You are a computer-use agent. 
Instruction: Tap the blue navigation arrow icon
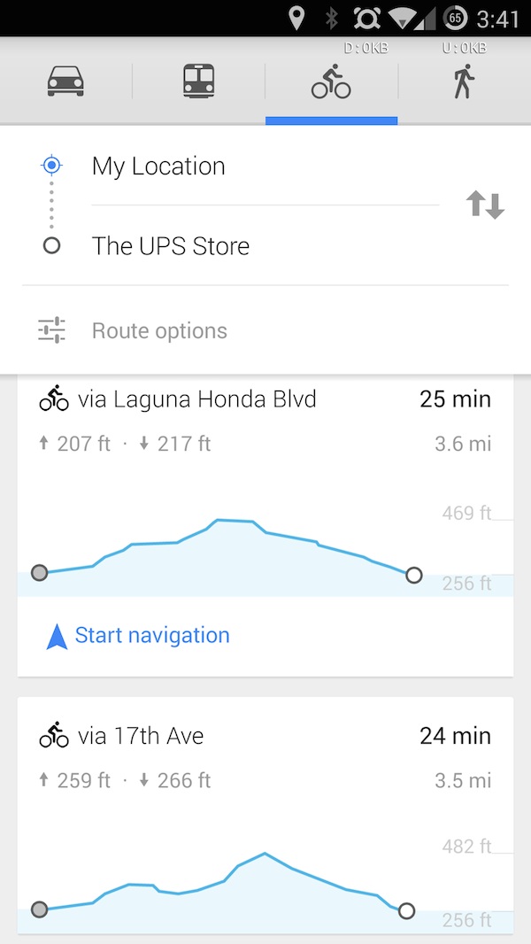(x=56, y=634)
